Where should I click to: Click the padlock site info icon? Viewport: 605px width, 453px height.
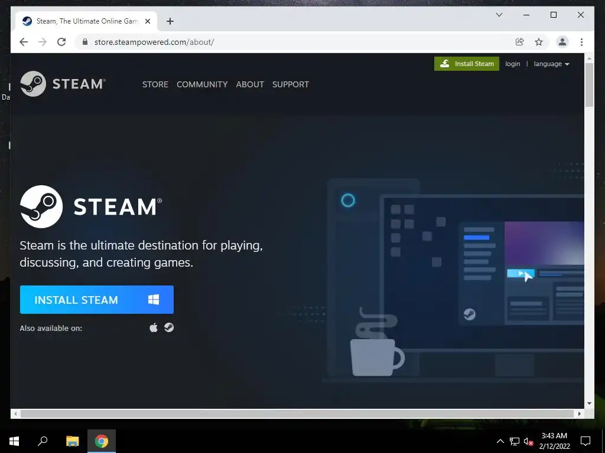85,42
